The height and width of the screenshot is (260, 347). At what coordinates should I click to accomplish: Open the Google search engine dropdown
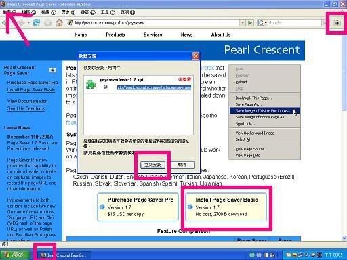262,22
